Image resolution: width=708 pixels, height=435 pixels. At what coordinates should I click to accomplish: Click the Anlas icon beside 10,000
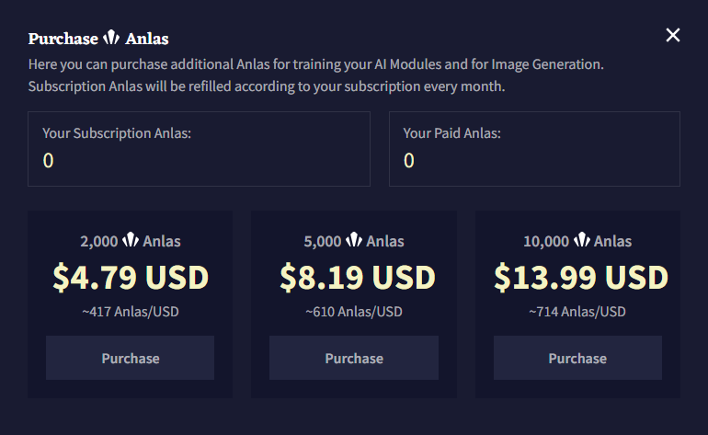click(x=581, y=240)
